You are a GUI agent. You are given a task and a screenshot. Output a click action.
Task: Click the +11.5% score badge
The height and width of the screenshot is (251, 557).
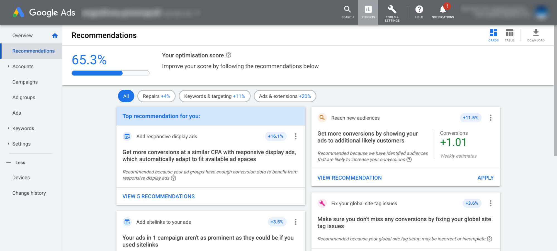point(470,118)
